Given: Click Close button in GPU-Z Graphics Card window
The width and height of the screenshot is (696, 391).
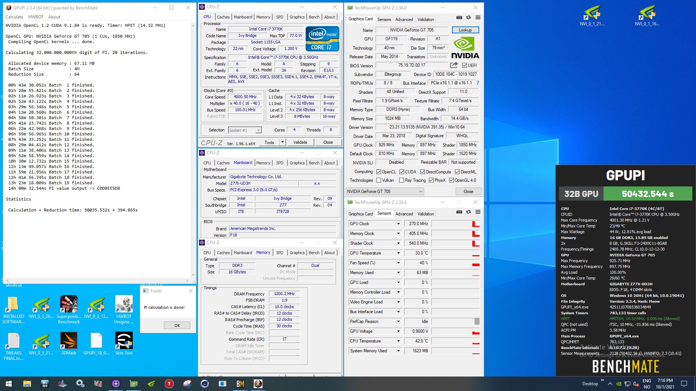Looking at the screenshot, I should (468, 192).
